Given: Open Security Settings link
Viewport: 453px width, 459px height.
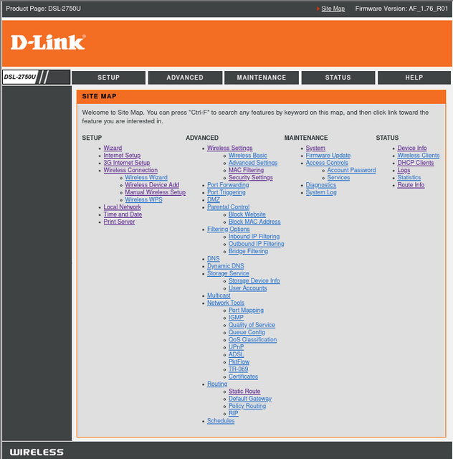Looking at the screenshot, I should (x=251, y=177).
